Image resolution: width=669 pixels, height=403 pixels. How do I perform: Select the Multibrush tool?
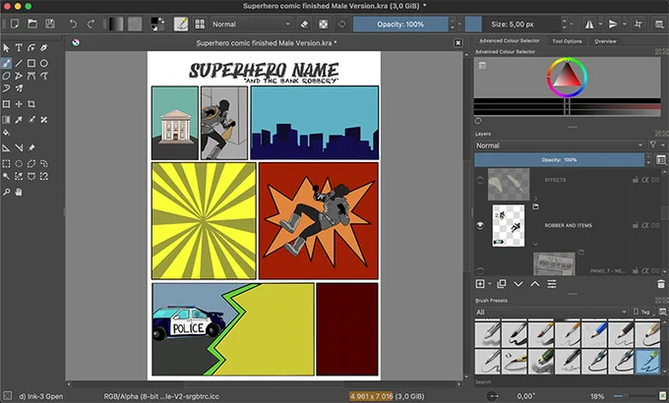19,88
